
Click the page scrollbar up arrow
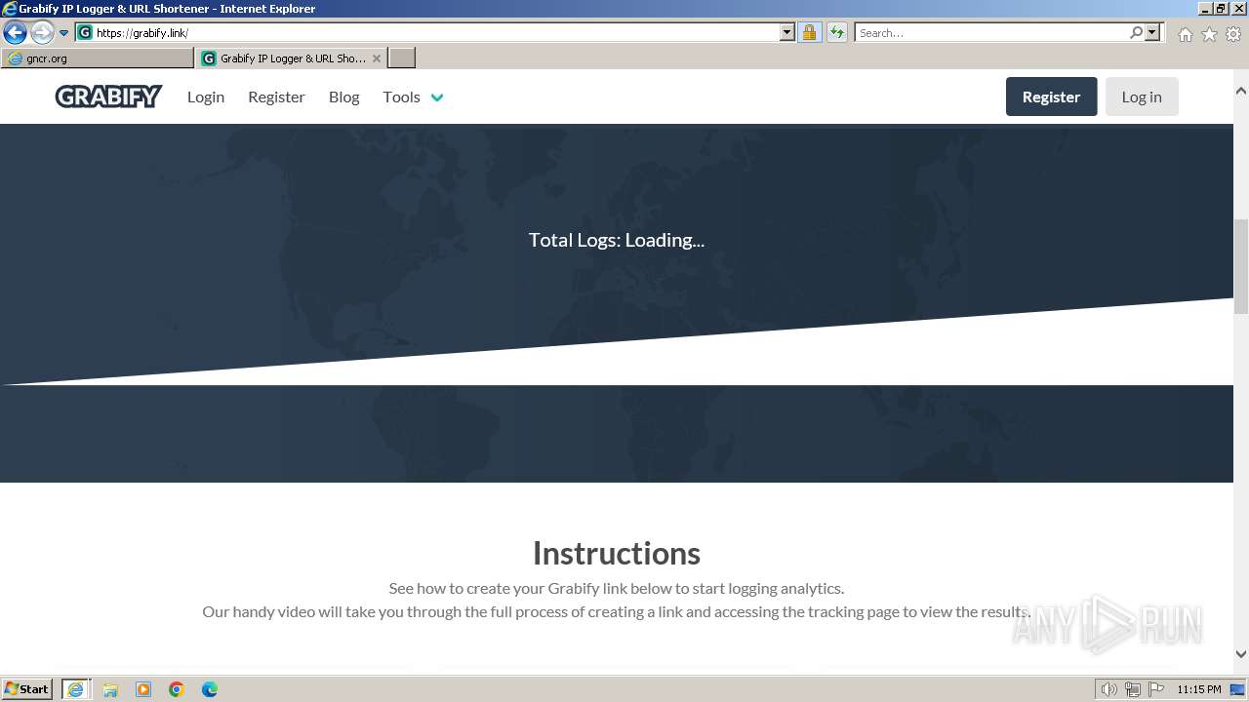(1241, 91)
